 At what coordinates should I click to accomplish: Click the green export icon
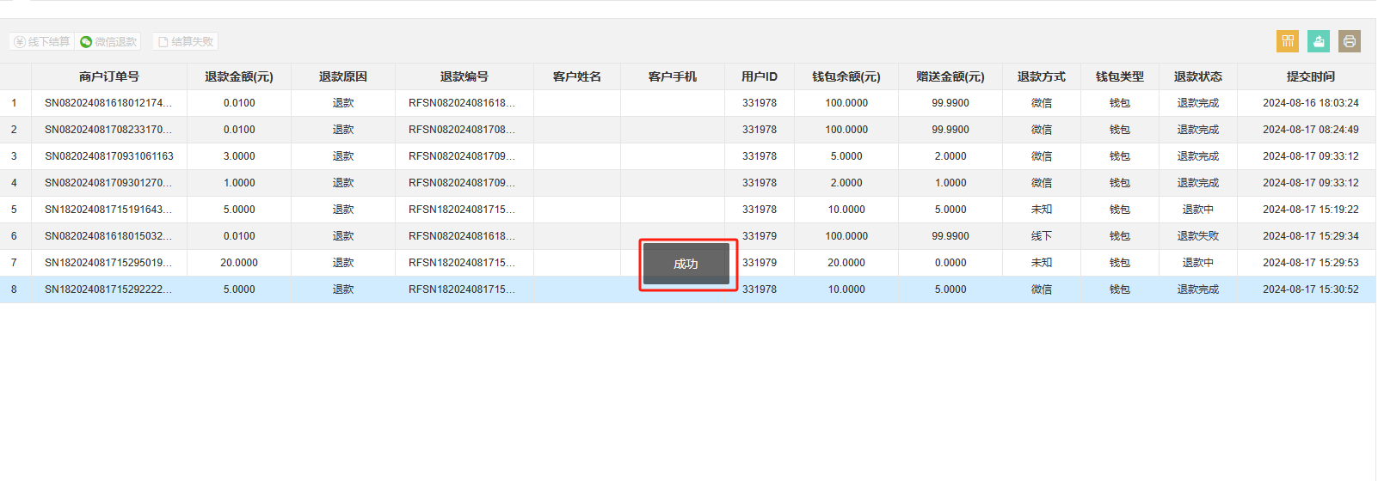[x=1319, y=41]
